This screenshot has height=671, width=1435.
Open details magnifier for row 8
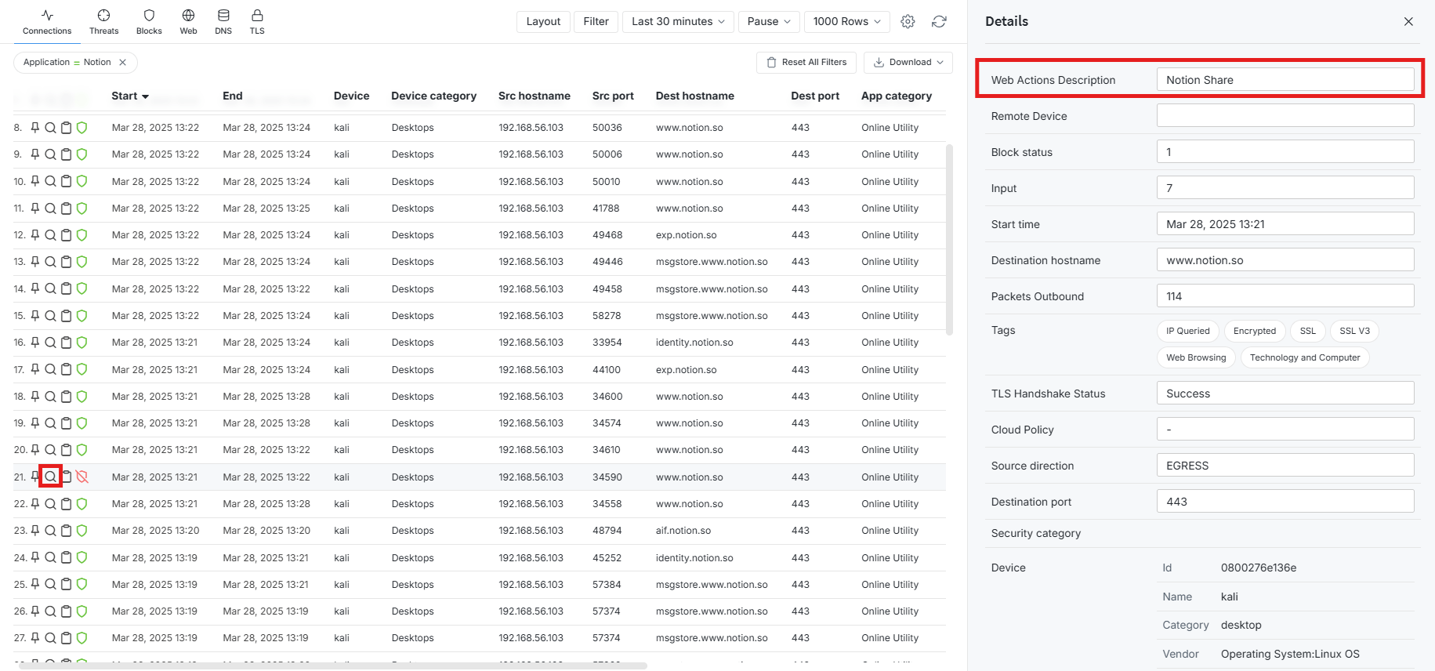pos(50,127)
